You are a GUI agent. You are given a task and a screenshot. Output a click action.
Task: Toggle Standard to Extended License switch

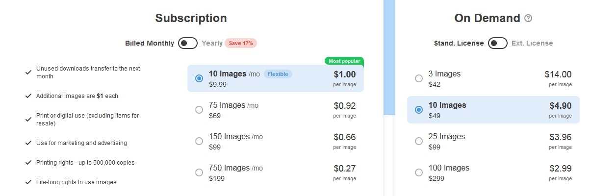coord(498,43)
